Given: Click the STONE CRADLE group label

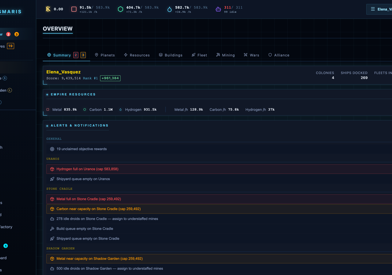Looking at the screenshot, I should click(x=59, y=189).
